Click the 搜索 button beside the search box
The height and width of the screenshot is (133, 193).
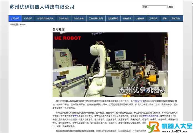coord(171,7)
